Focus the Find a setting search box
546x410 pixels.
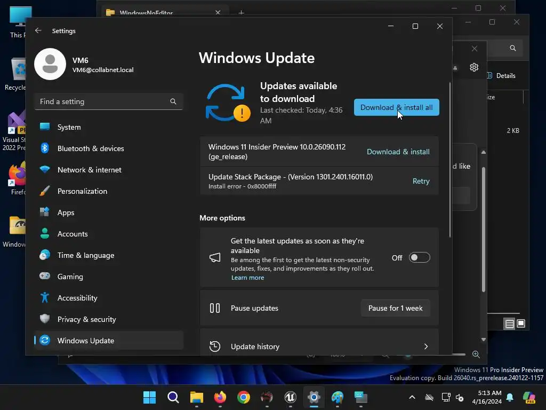click(109, 101)
